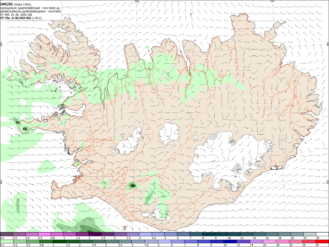
Task: Pick top-row swatch between 12 and 14
Action: [x=247, y=234]
